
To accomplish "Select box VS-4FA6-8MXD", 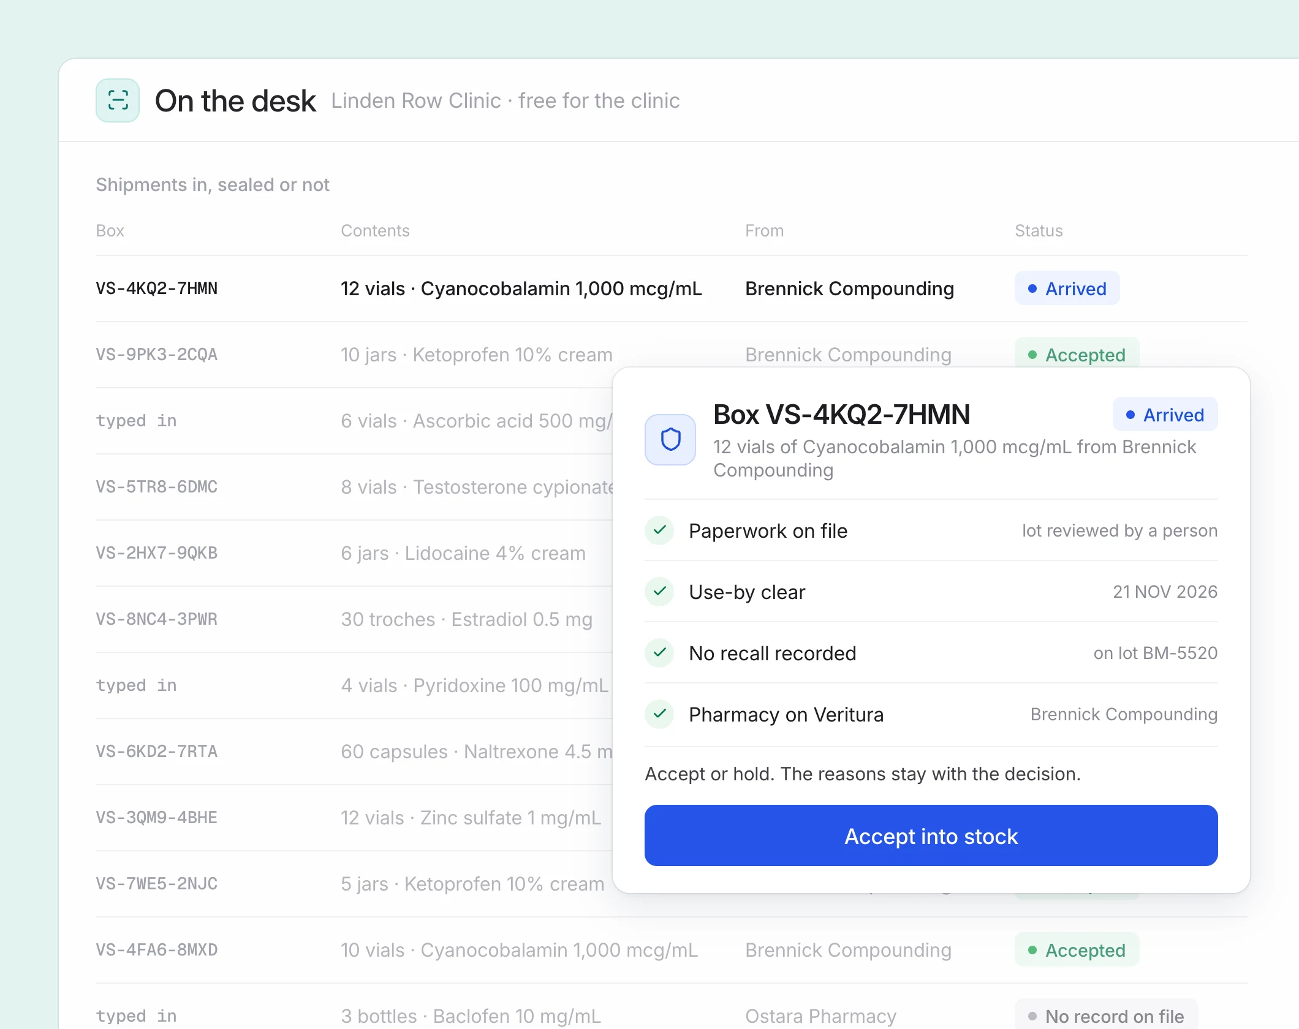I will click(x=156, y=950).
